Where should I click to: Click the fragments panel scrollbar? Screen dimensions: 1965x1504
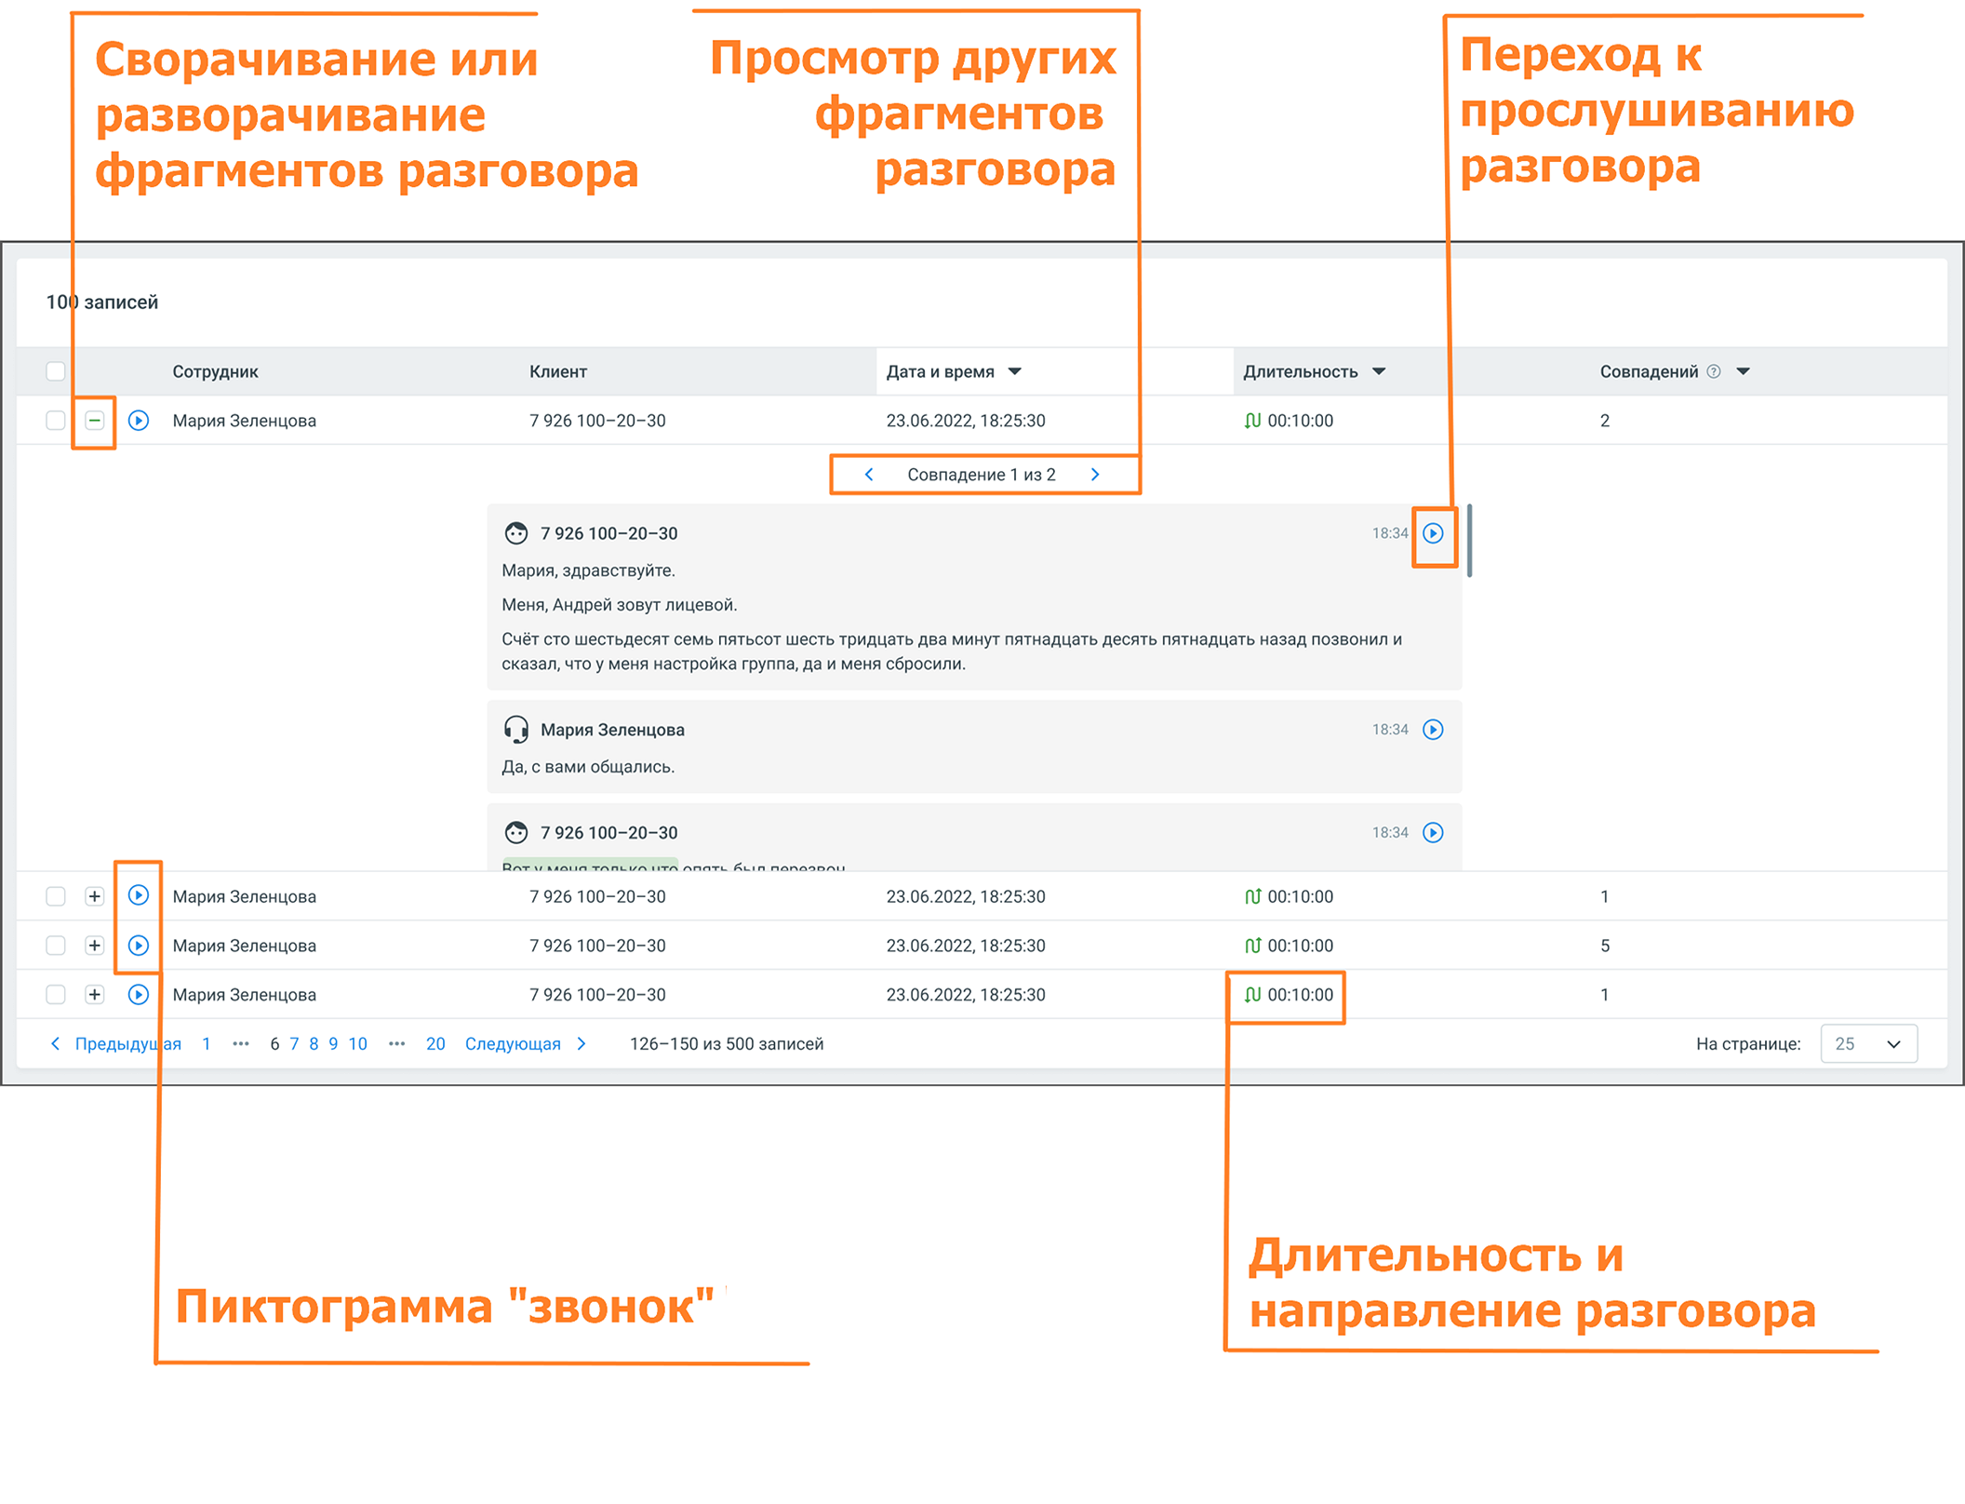(1470, 541)
